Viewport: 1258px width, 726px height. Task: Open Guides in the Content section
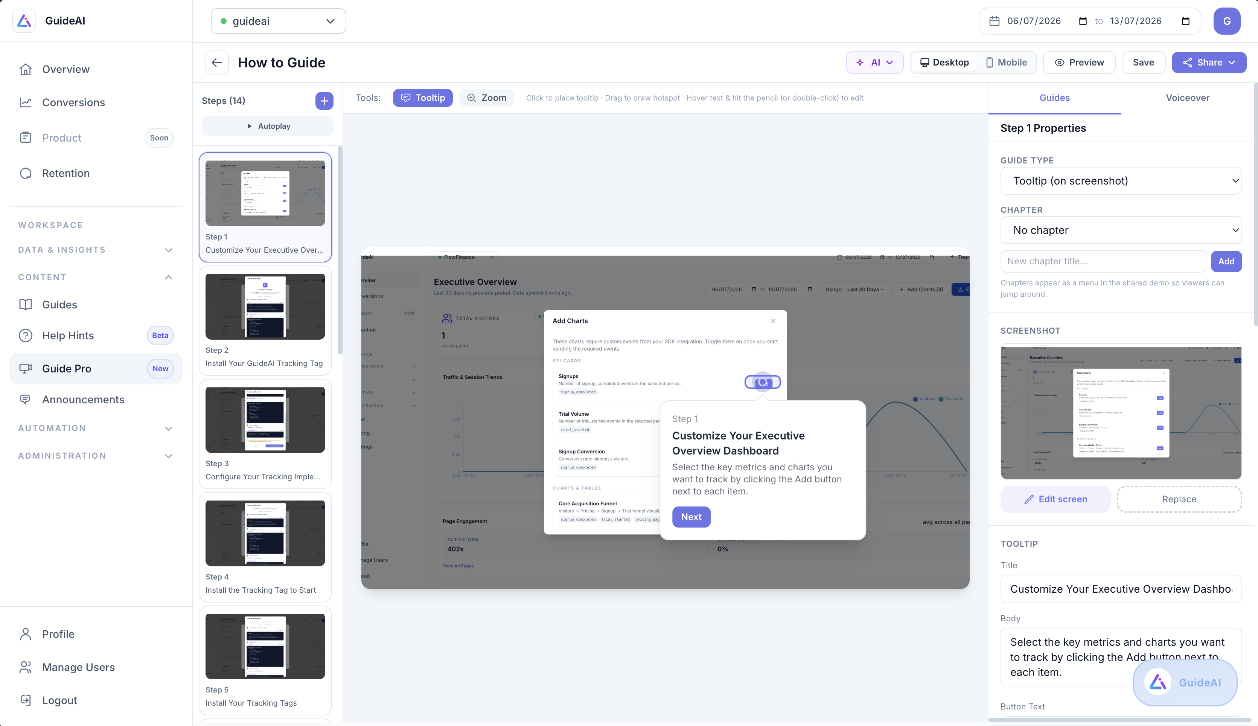pos(96,304)
